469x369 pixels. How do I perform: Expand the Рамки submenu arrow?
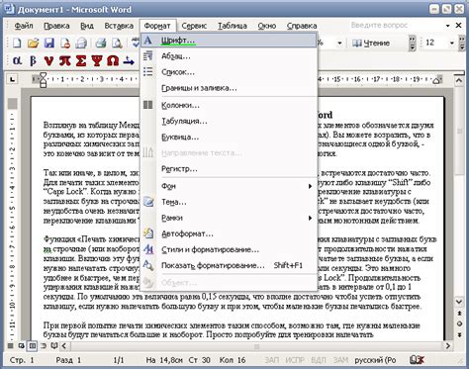(x=310, y=218)
